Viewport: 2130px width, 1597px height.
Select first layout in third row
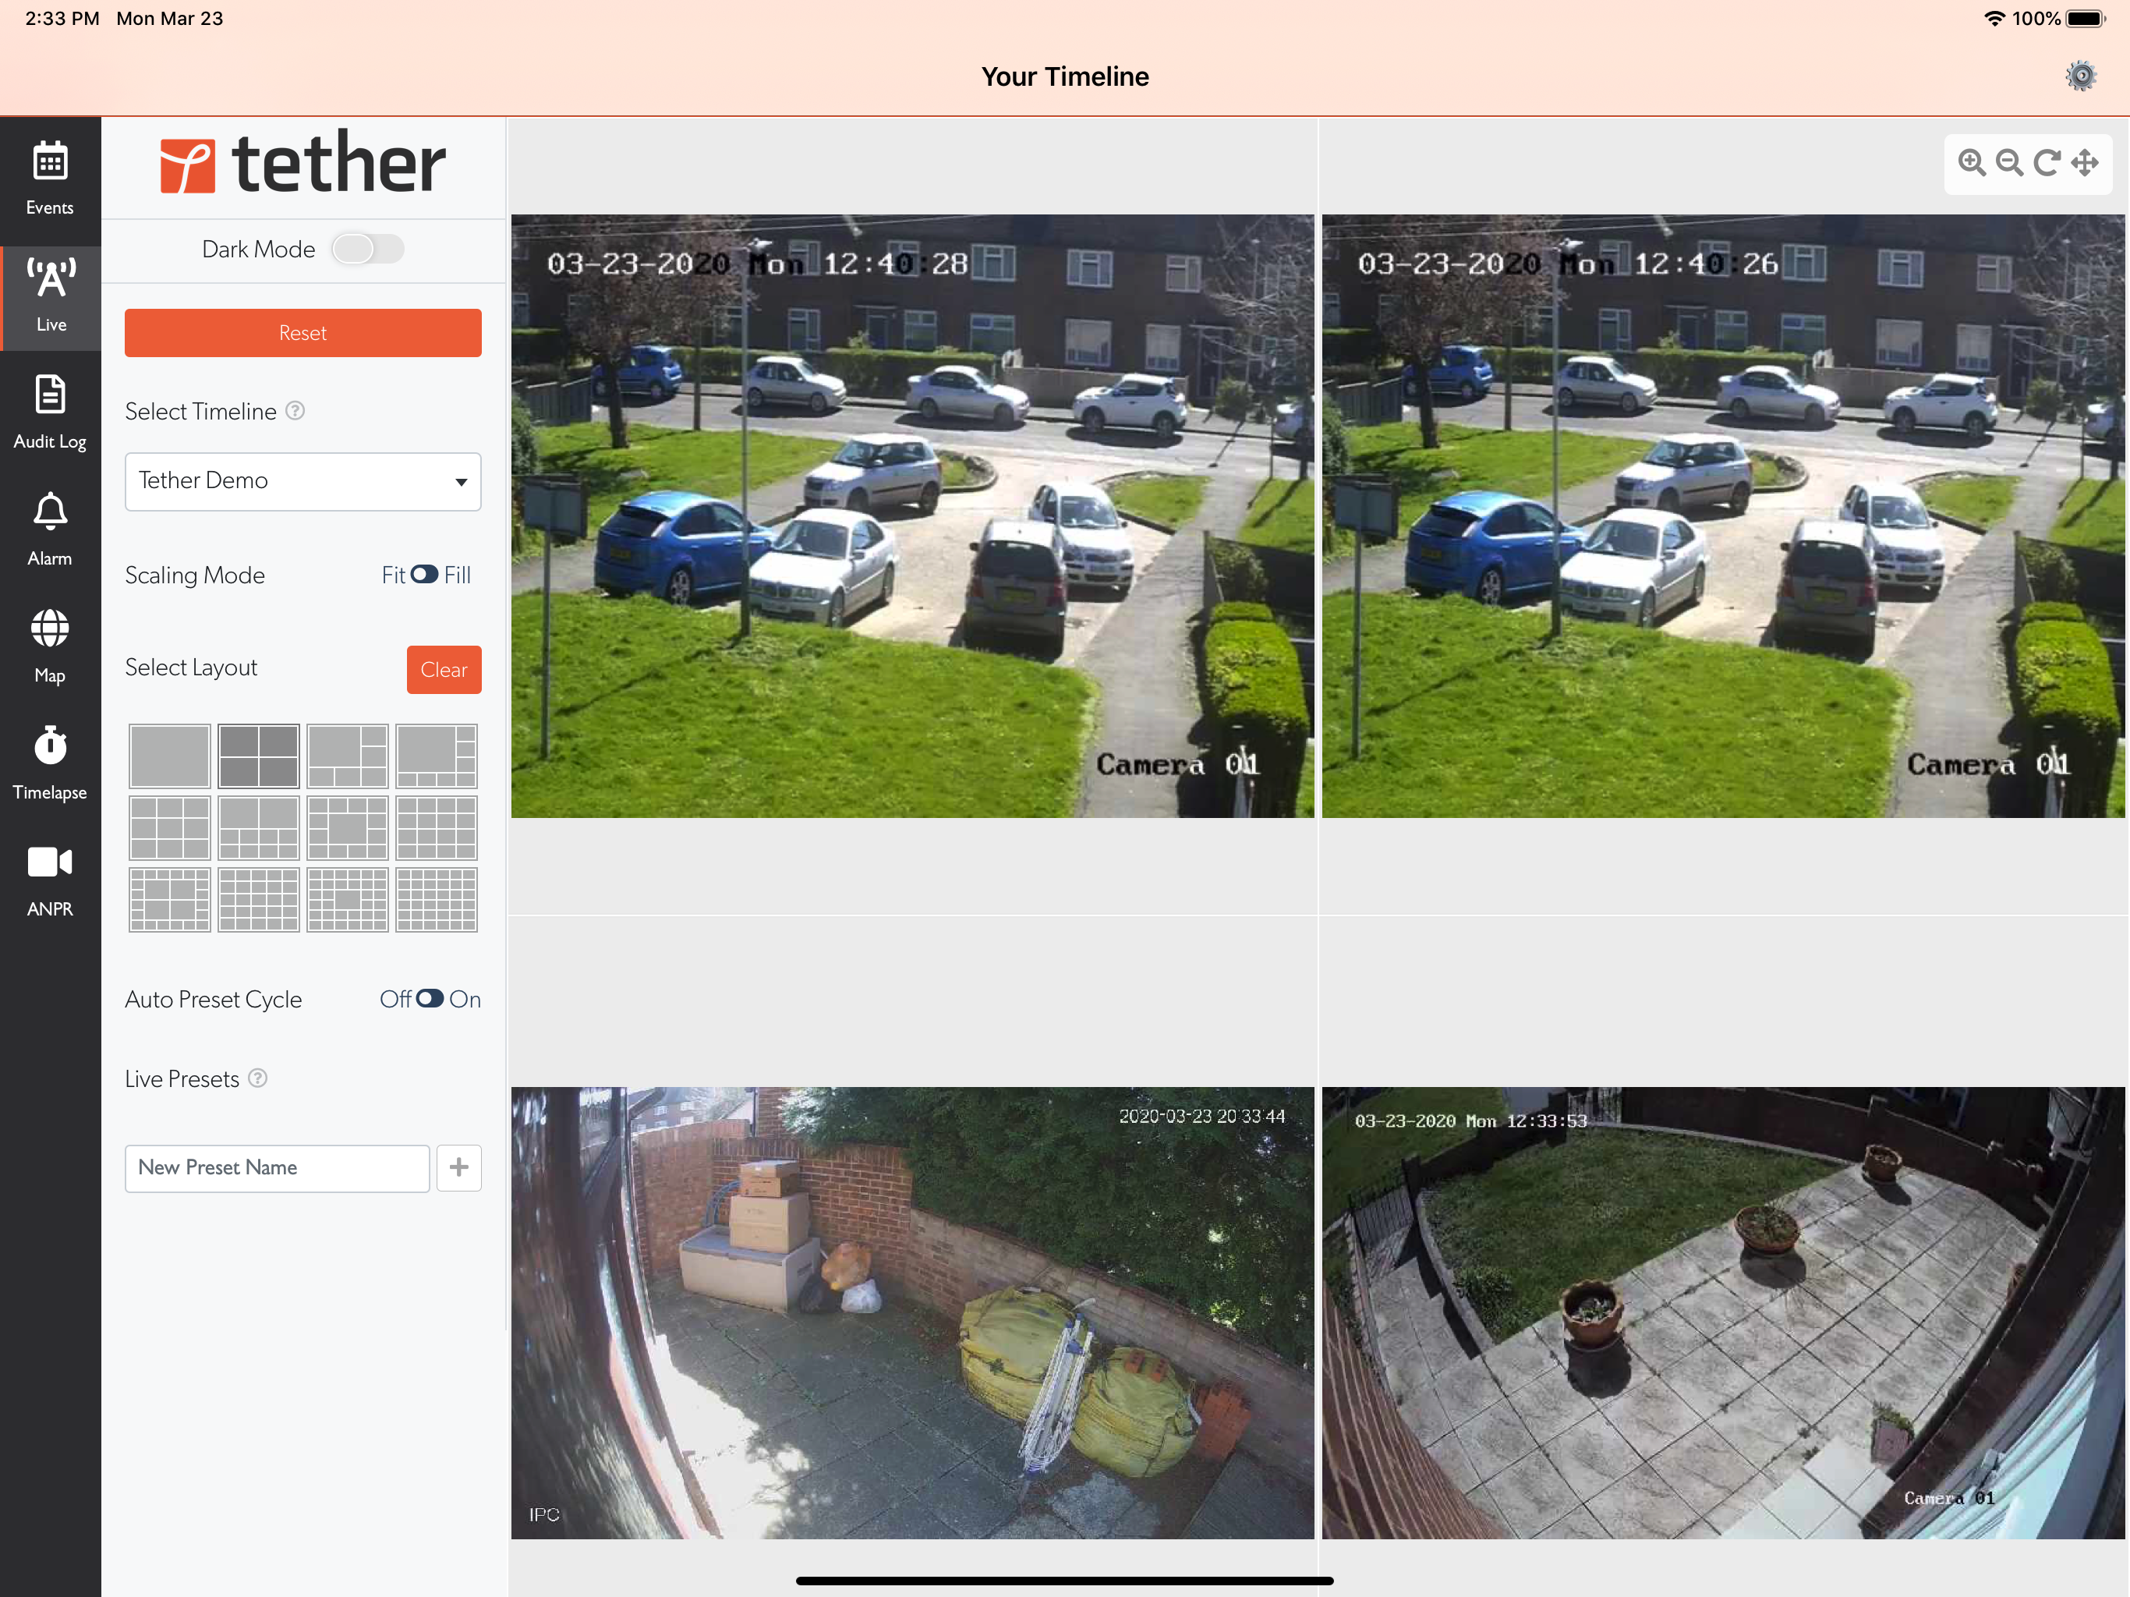[169, 900]
